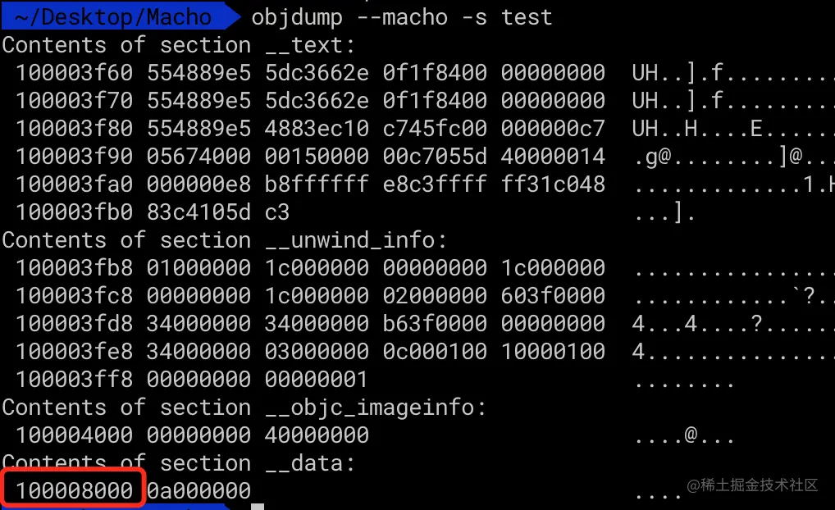Click the red-boxed address 100008000
835x510 pixels.
(x=74, y=491)
